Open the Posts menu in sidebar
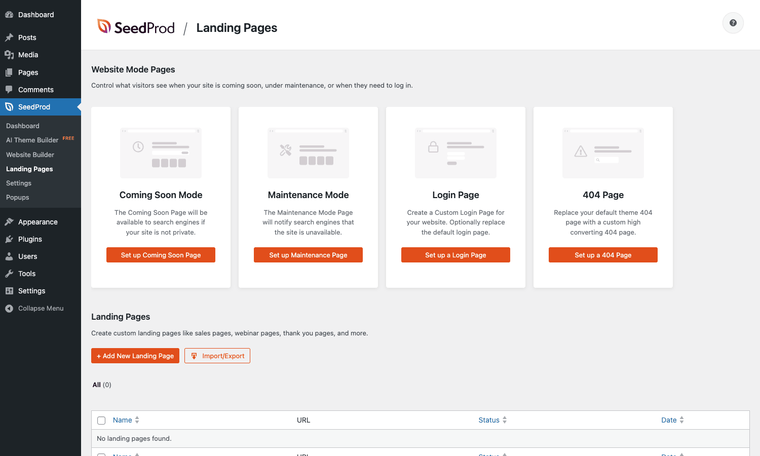760x456 pixels. [41, 37]
